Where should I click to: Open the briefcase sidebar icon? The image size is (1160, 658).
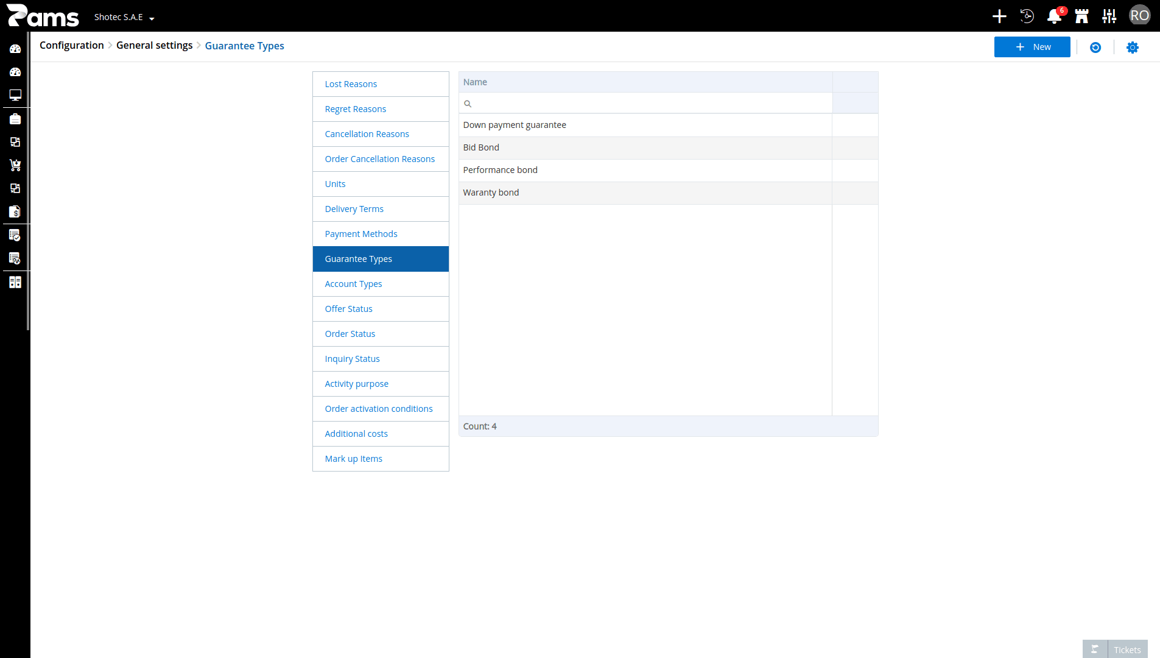click(x=15, y=119)
